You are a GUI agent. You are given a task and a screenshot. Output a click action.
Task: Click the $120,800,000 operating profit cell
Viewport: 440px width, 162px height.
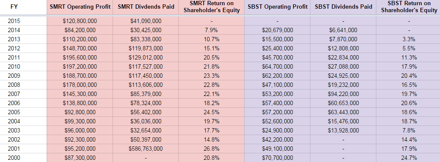pyautogui.click(x=80, y=21)
